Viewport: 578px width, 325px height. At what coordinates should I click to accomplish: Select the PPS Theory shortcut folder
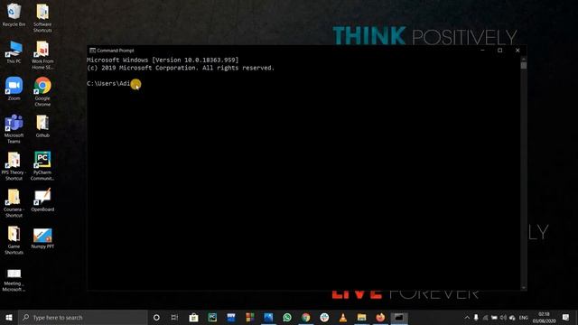coord(14,166)
